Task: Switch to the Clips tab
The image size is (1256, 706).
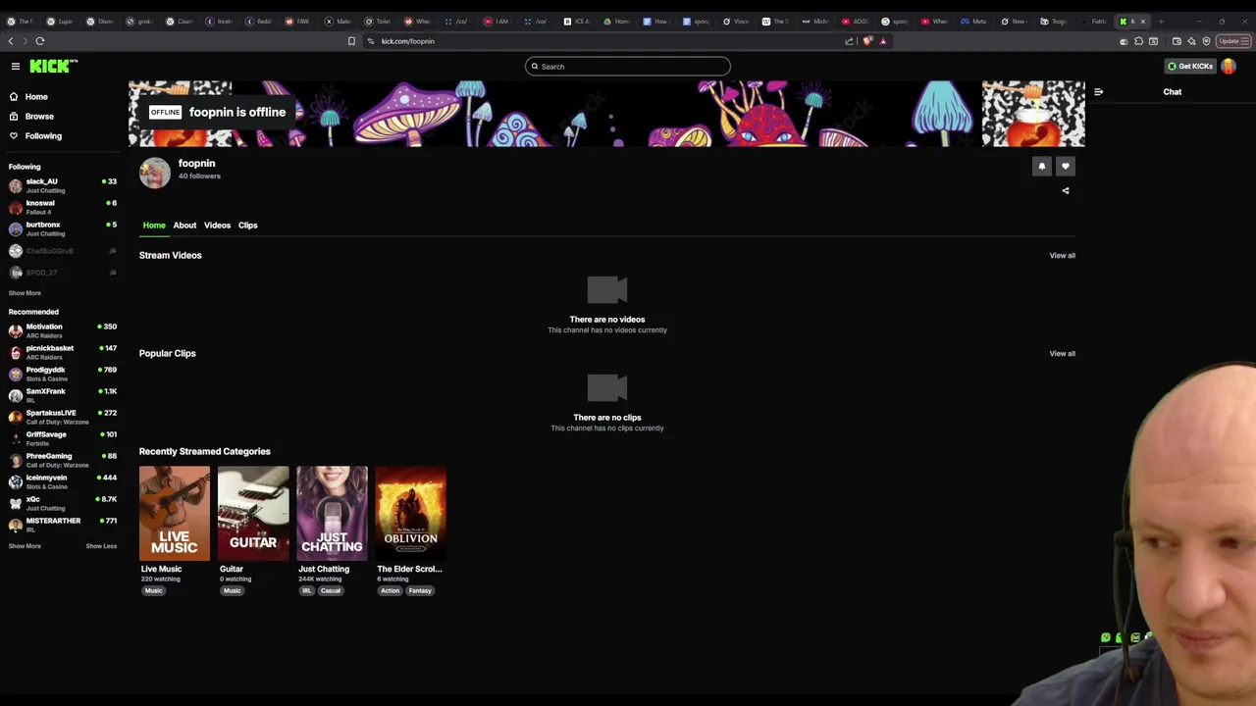Action: 247,226
